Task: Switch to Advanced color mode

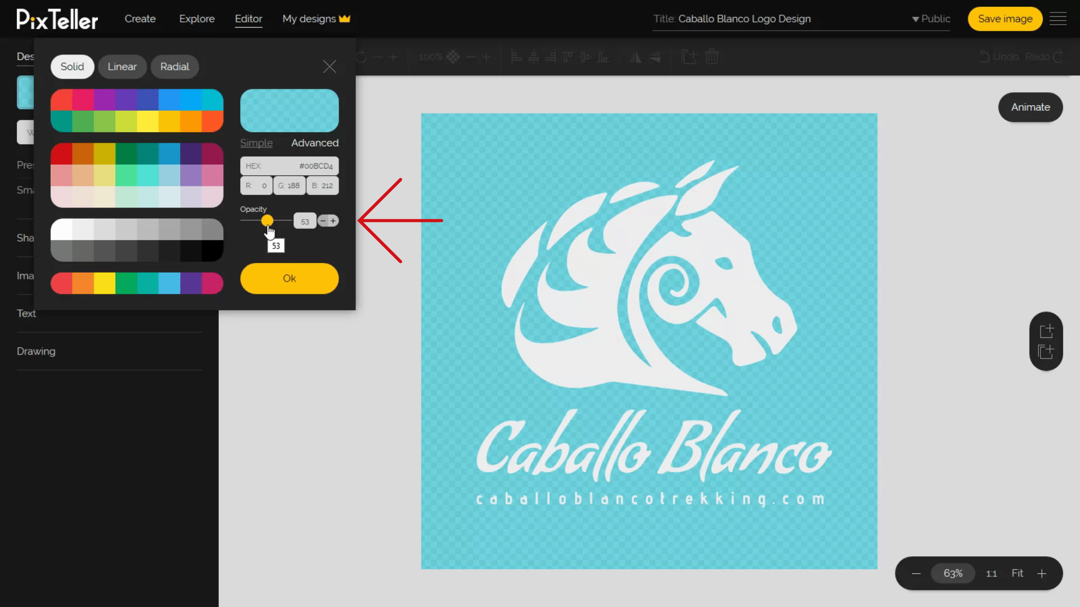Action: [x=315, y=143]
